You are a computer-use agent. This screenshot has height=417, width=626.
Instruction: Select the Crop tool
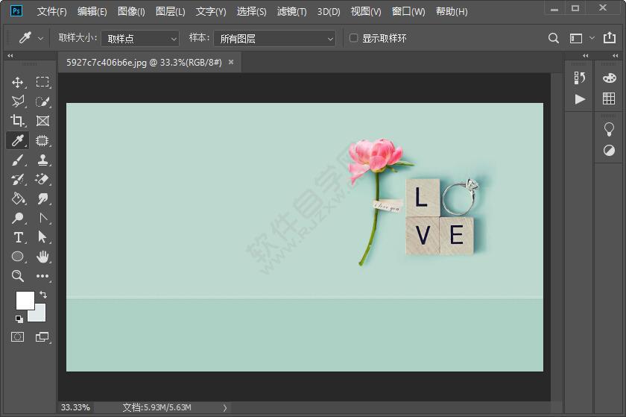click(x=18, y=121)
